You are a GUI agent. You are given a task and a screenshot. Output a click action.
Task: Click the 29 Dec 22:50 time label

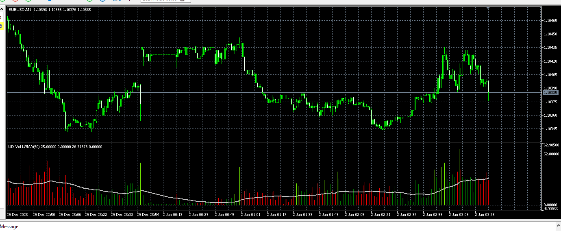44,214
